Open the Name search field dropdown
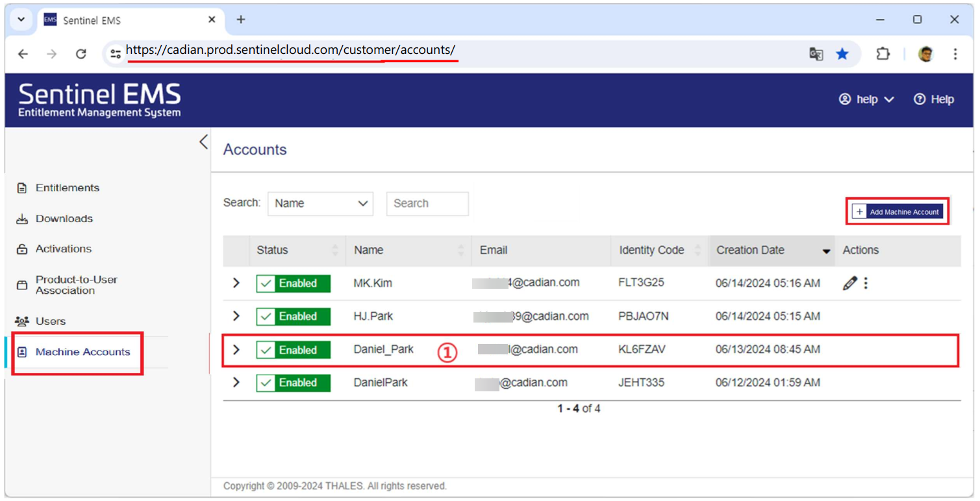This screenshot has width=980, height=501. [321, 204]
